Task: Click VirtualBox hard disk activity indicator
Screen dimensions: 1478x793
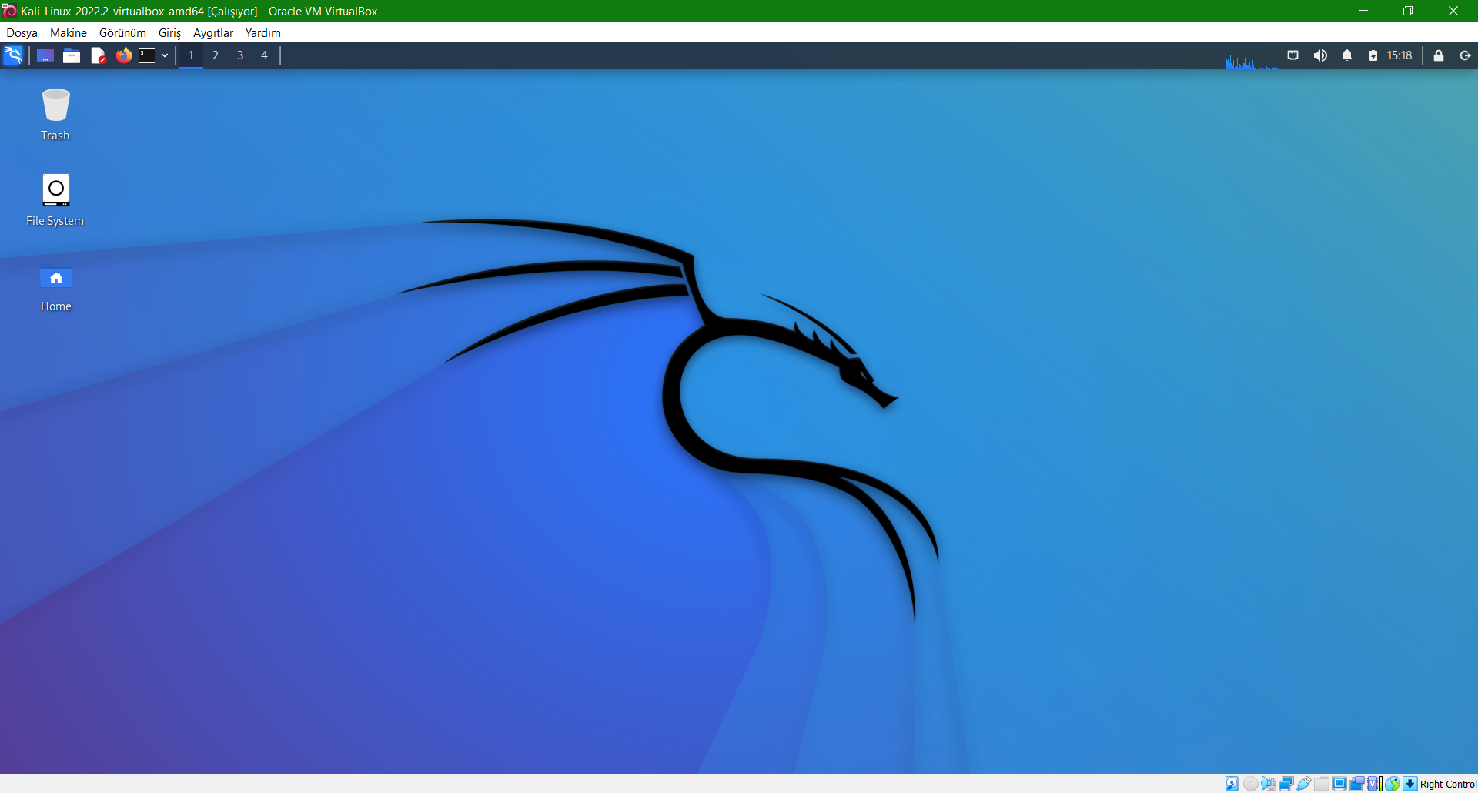Action: click(1232, 784)
